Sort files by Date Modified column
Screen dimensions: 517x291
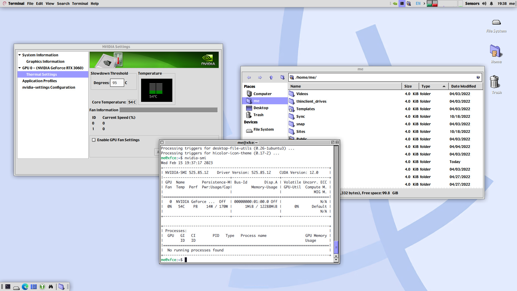coord(466,86)
